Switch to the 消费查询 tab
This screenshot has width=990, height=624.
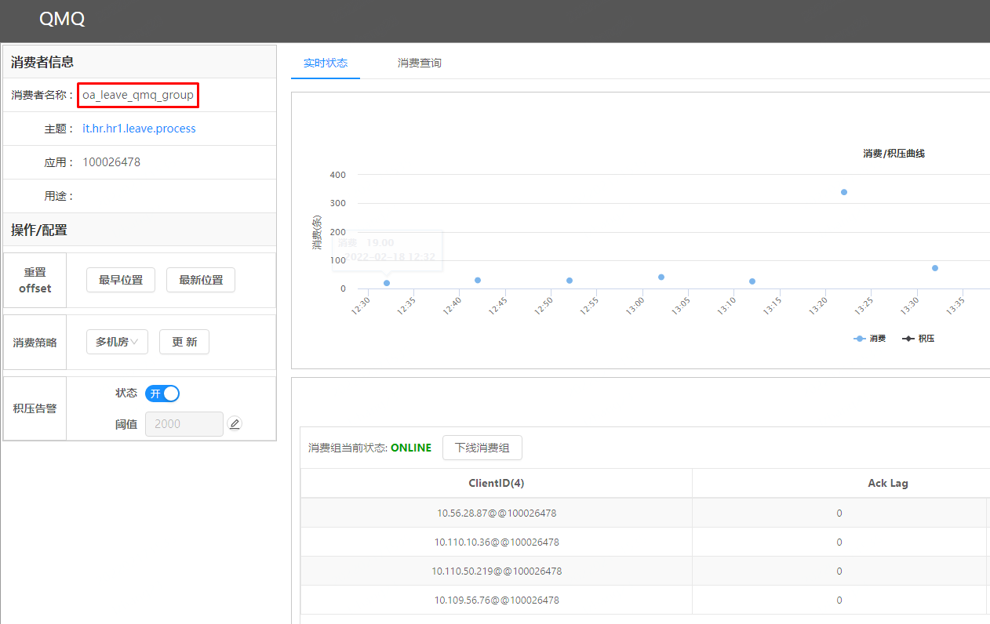(420, 63)
